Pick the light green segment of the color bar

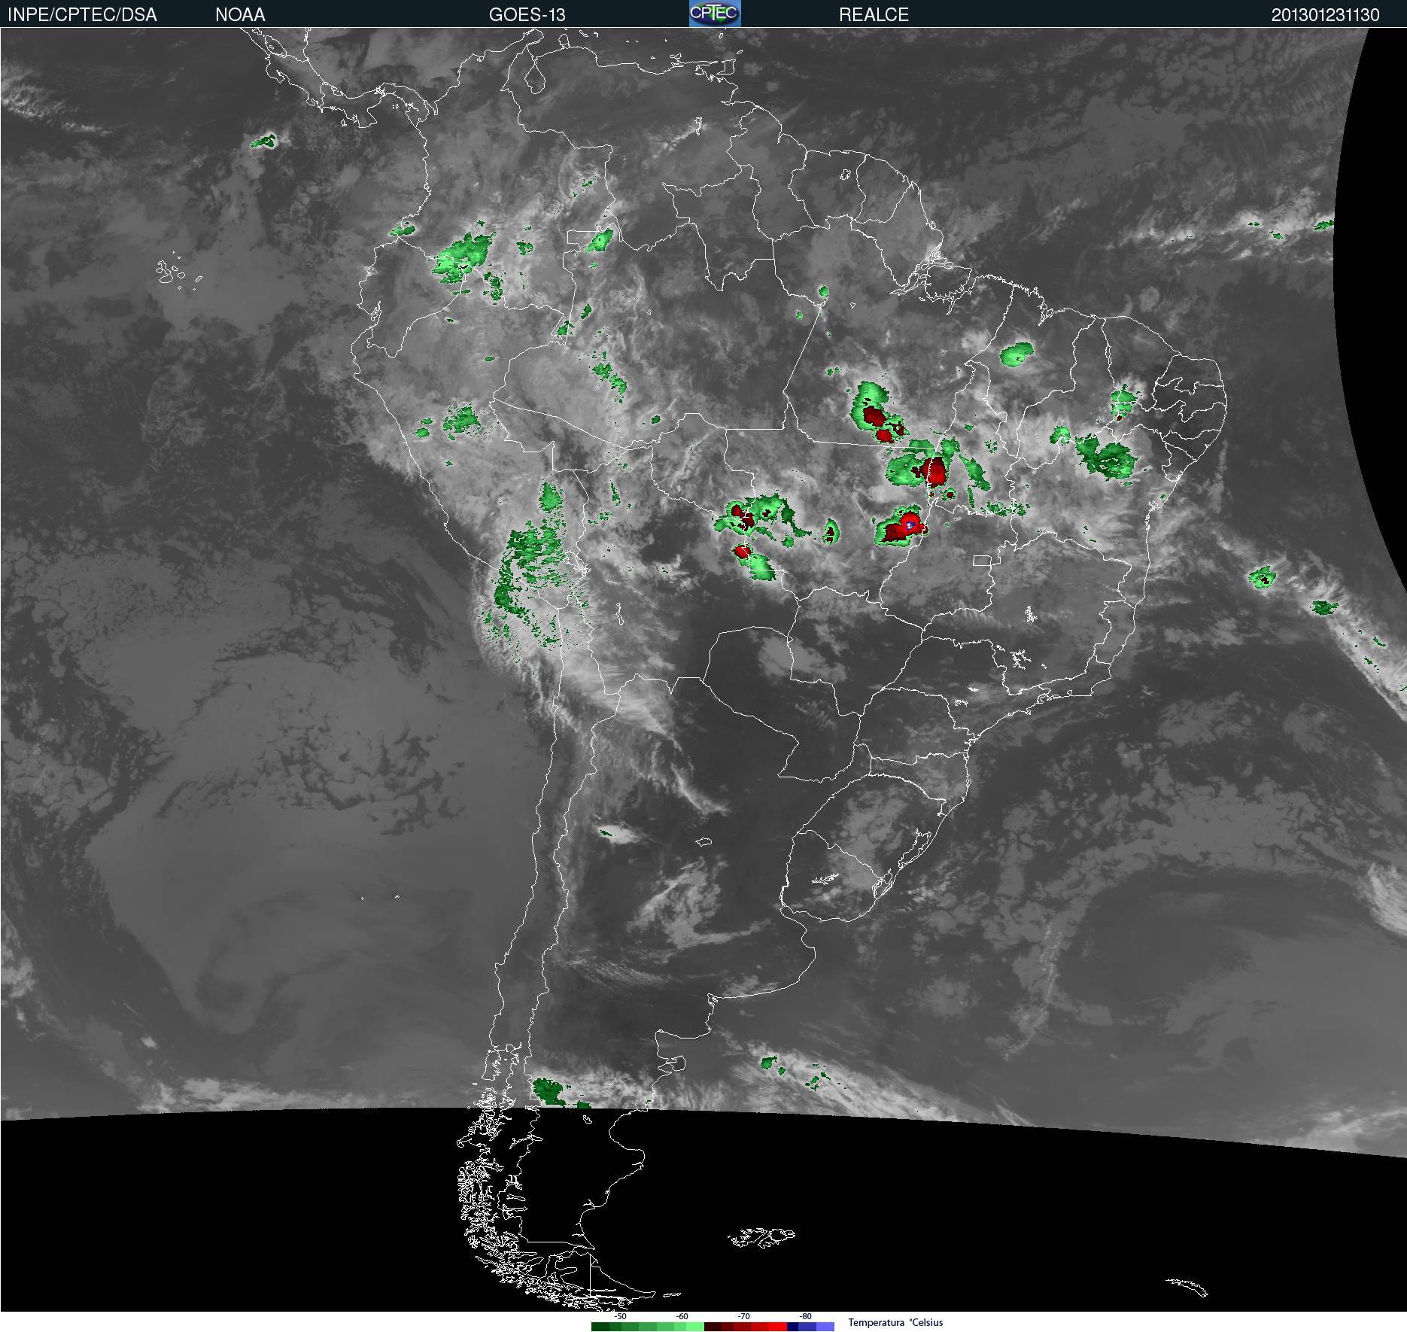[695, 1327]
